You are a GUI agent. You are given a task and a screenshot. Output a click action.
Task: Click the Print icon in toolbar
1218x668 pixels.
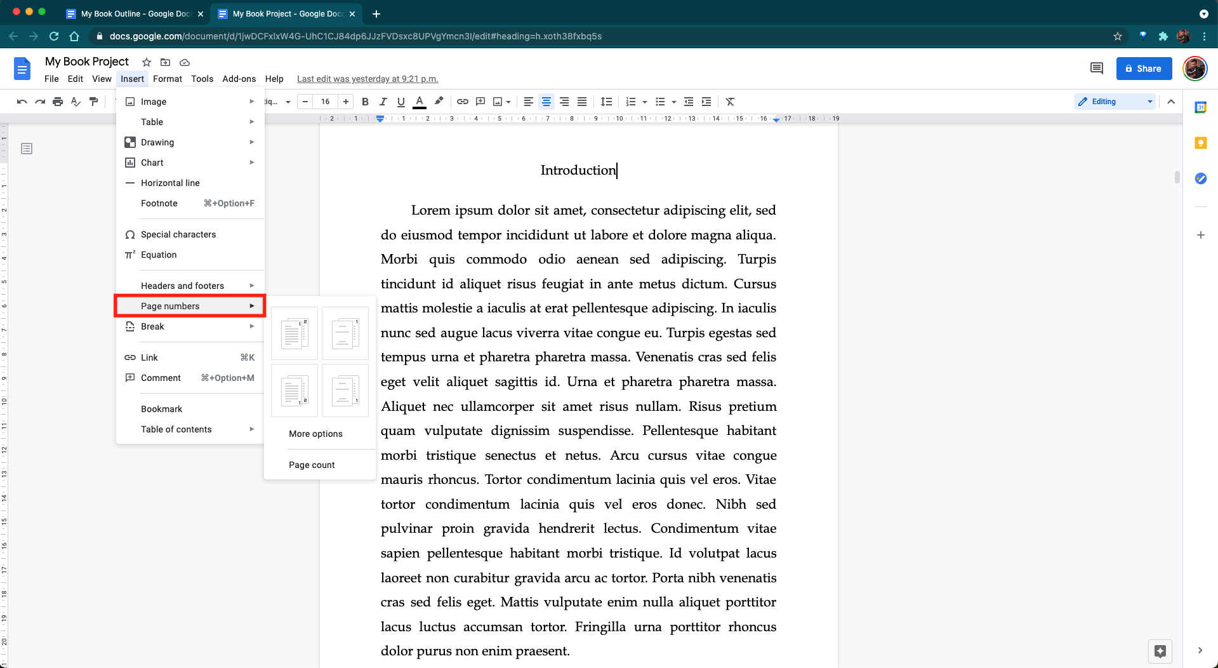(58, 102)
